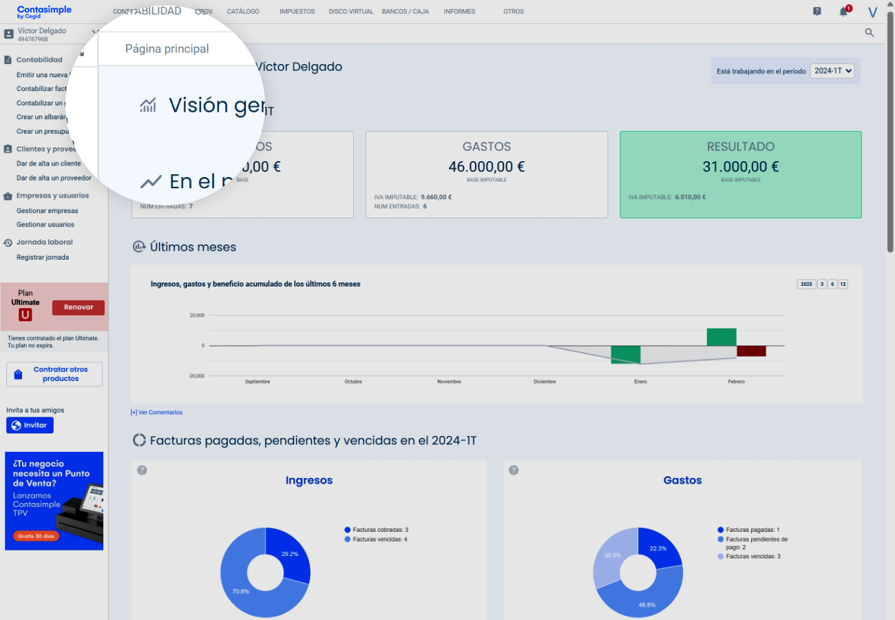This screenshot has width=895, height=620.
Task: Click the Contratar otros productos button
Action: click(x=54, y=374)
